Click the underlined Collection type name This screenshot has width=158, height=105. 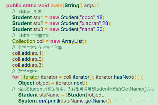(24, 41)
